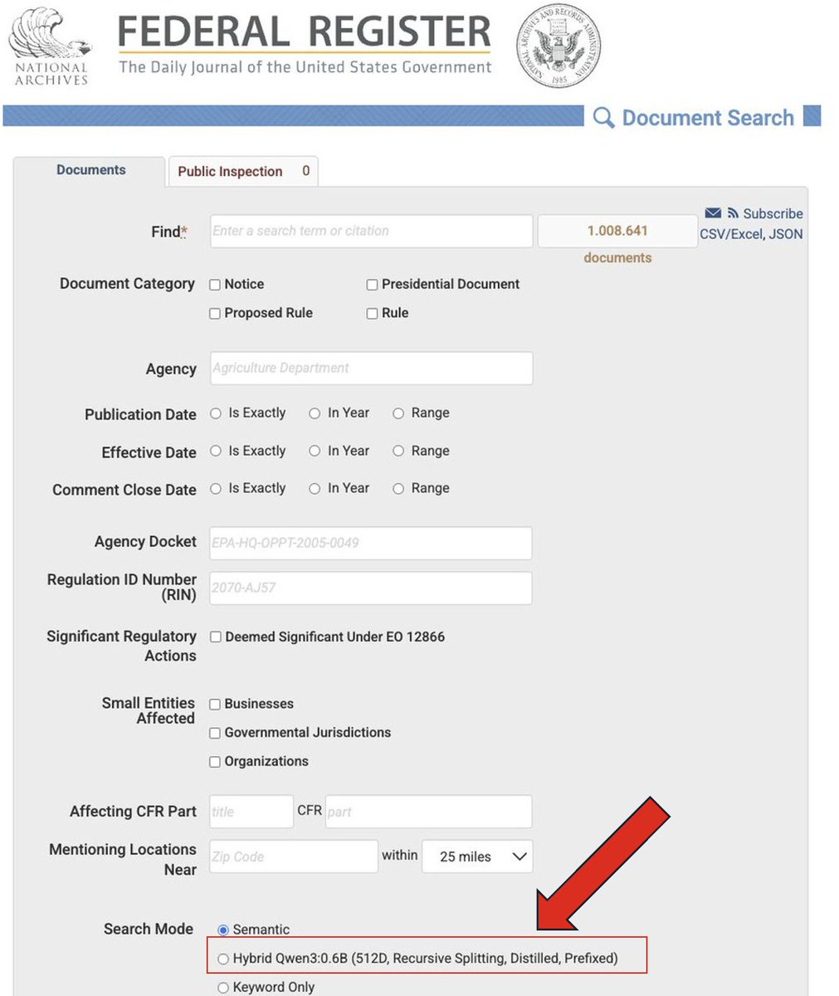Select Effective Date In Year

[x=315, y=451]
